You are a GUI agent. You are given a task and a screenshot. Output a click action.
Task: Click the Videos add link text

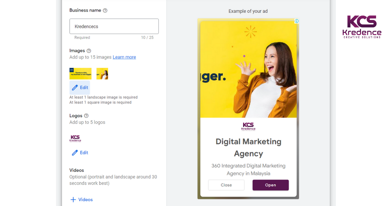point(86,199)
